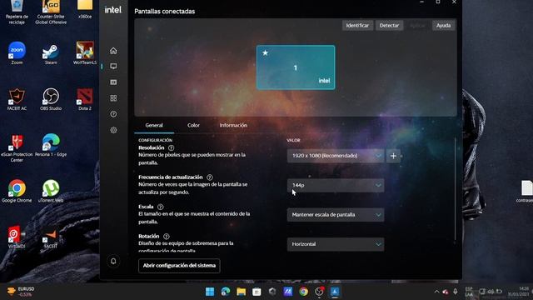
Task: Open the Support question-mark icon in sidebar
Action: click(x=113, y=114)
